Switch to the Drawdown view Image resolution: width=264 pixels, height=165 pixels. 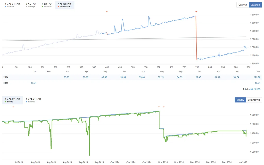(254, 100)
